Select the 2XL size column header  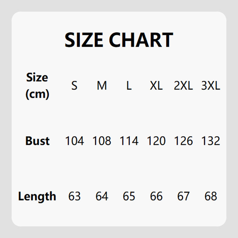pyautogui.click(x=183, y=86)
